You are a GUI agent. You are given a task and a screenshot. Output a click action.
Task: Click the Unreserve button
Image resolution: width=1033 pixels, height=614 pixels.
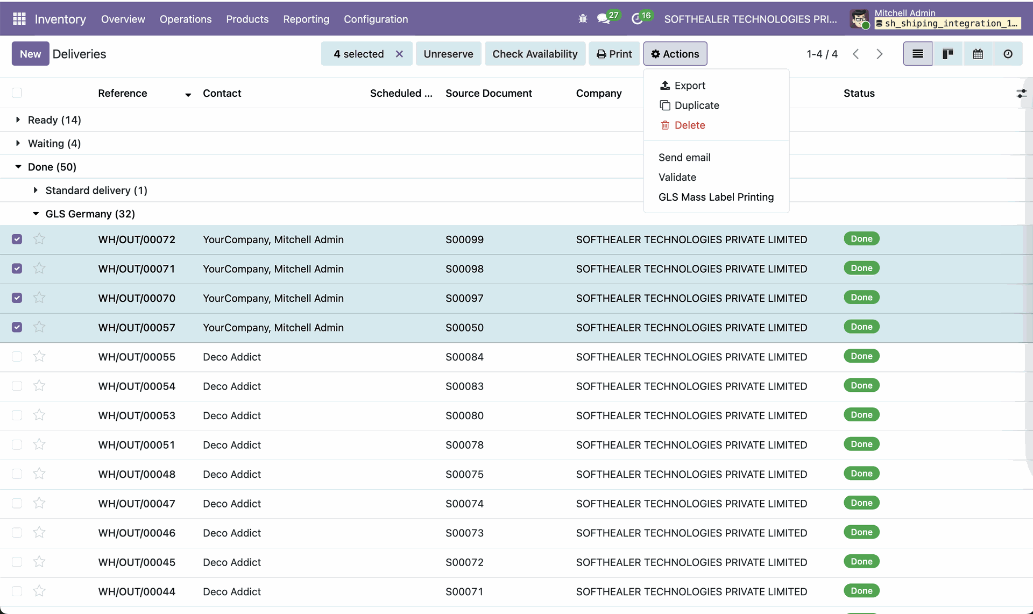(448, 54)
